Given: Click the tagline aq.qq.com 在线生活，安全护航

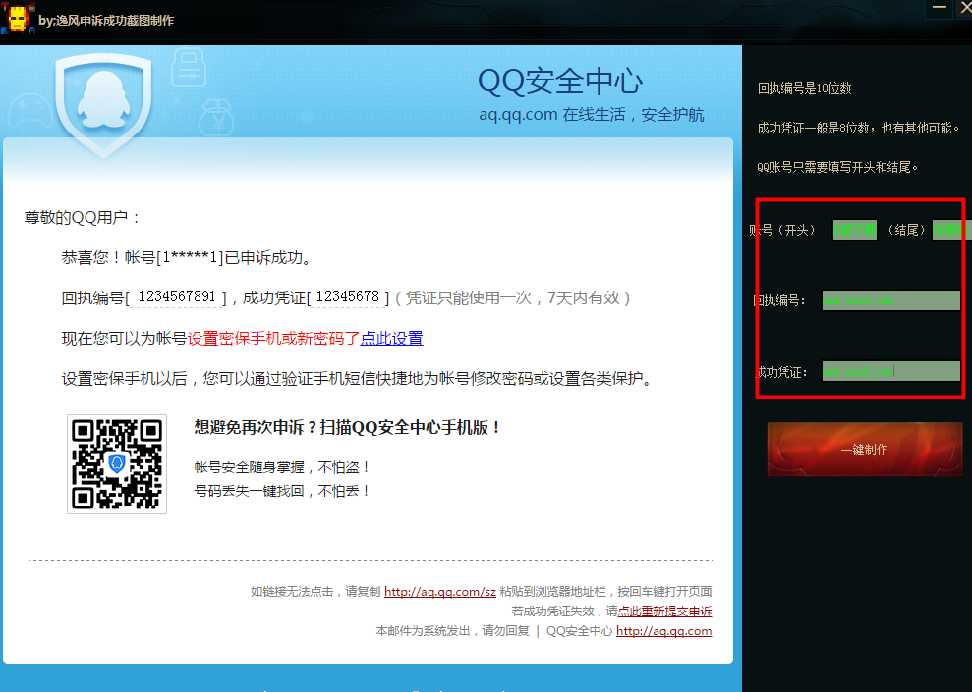Looking at the screenshot, I should click(592, 115).
